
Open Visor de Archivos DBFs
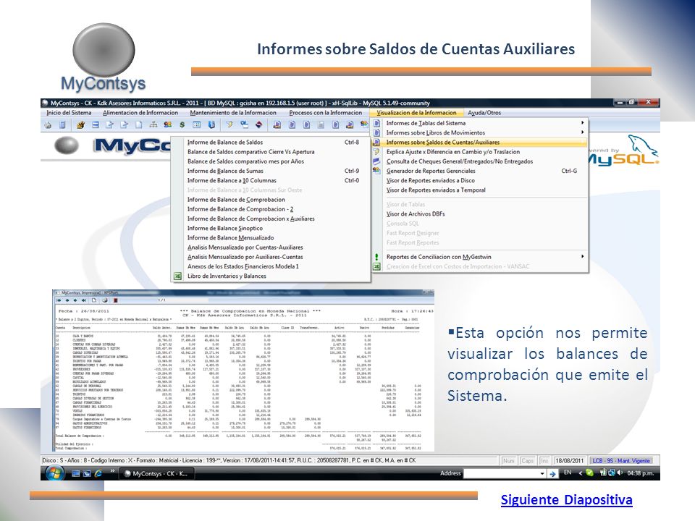click(479, 213)
